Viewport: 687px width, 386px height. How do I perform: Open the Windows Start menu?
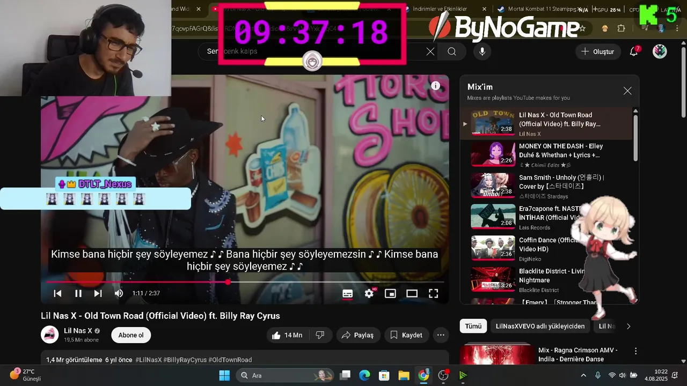[224, 375]
